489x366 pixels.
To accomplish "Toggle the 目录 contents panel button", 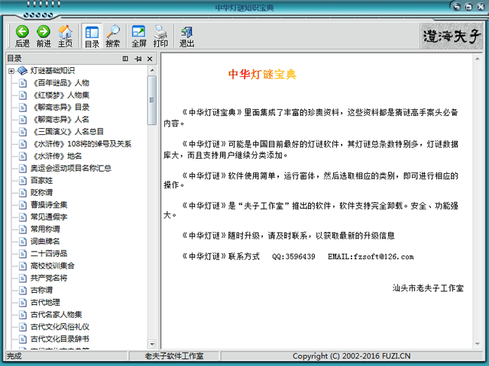I will (92, 36).
